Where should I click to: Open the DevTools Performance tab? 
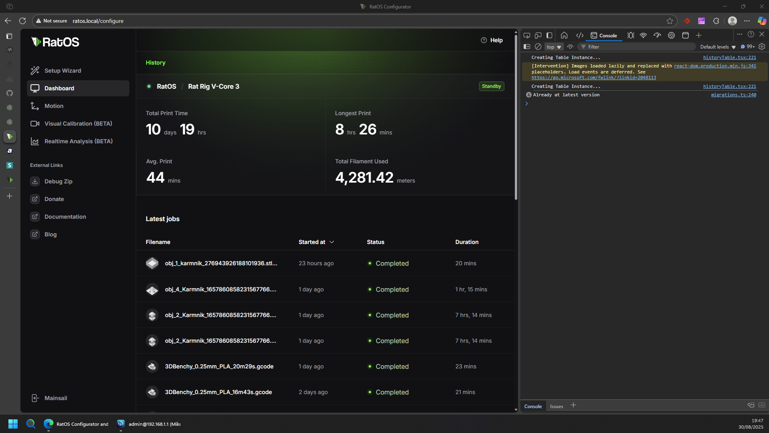coord(657,35)
